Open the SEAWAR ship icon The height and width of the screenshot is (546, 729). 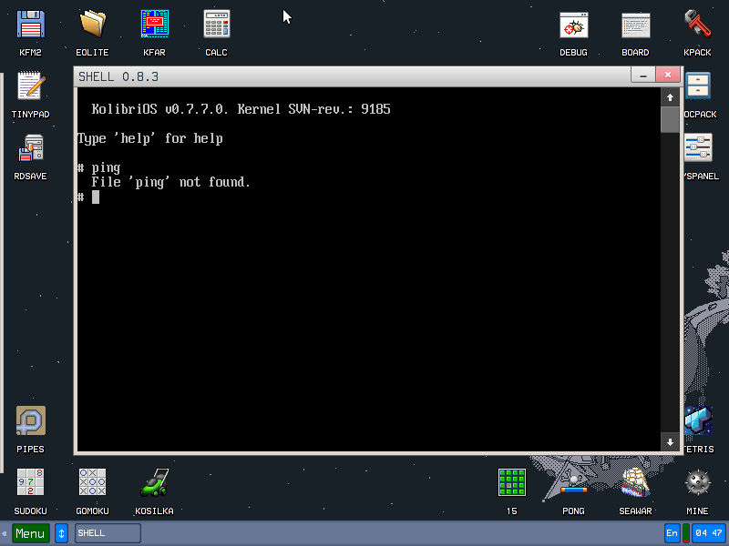tap(635, 482)
